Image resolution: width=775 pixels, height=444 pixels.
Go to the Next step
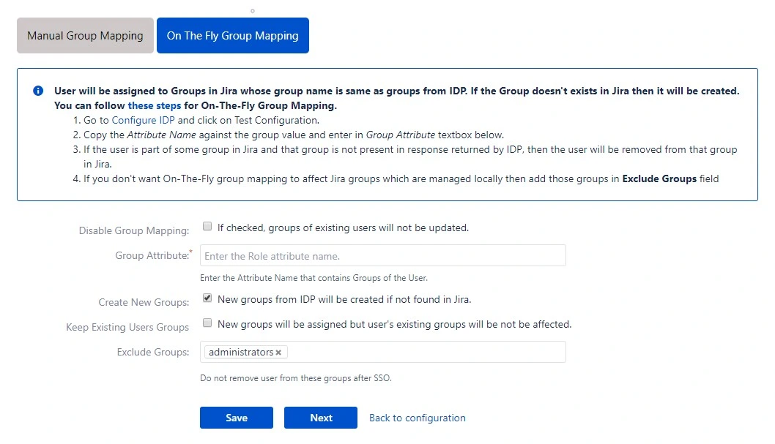(x=320, y=418)
